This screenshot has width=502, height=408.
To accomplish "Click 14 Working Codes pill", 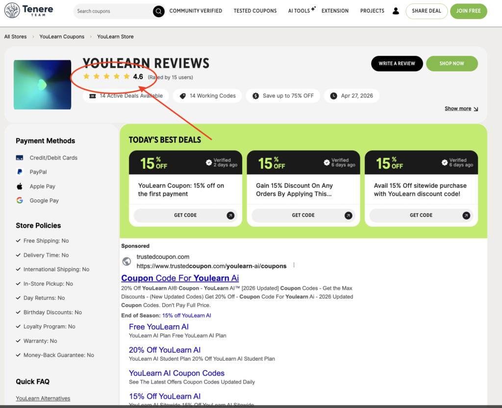I will [x=207, y=96].
